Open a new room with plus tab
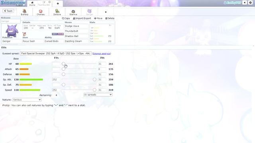 (x=58, y=4)
